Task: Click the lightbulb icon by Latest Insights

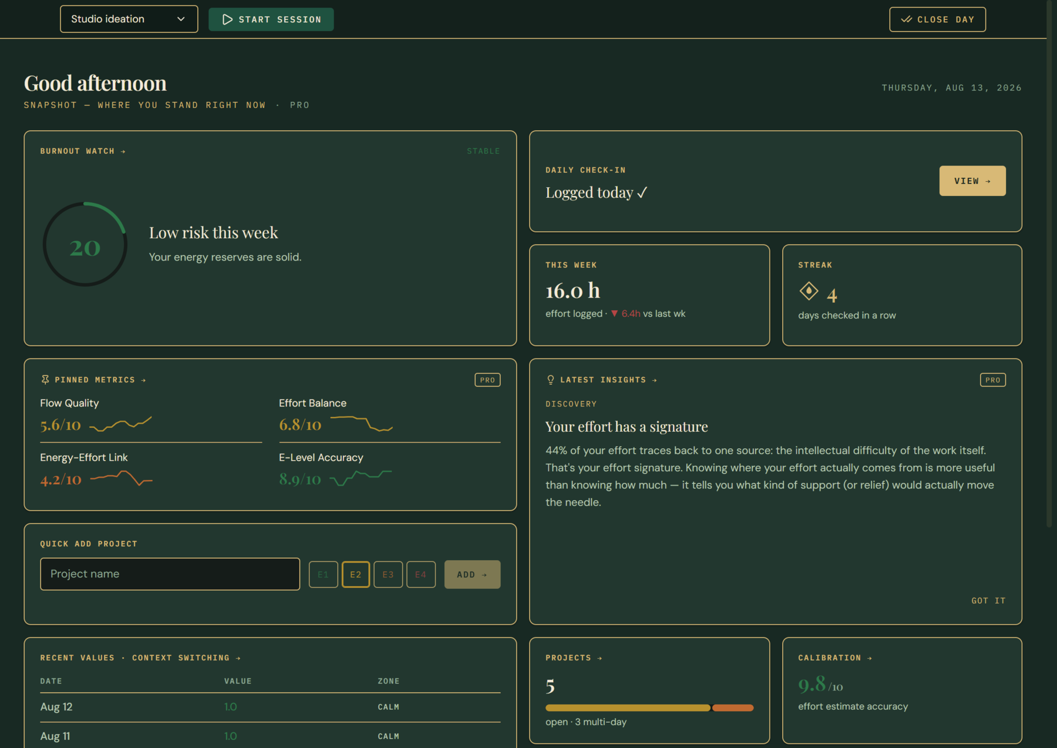Action: (550, 380)
